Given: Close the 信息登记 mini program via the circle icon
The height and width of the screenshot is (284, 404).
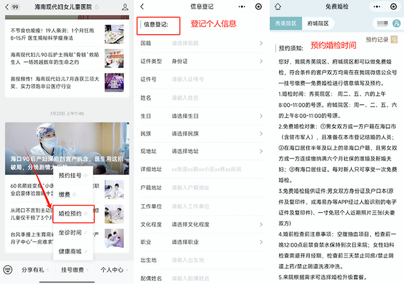Looking at the screenshot, I should (258, 7).
